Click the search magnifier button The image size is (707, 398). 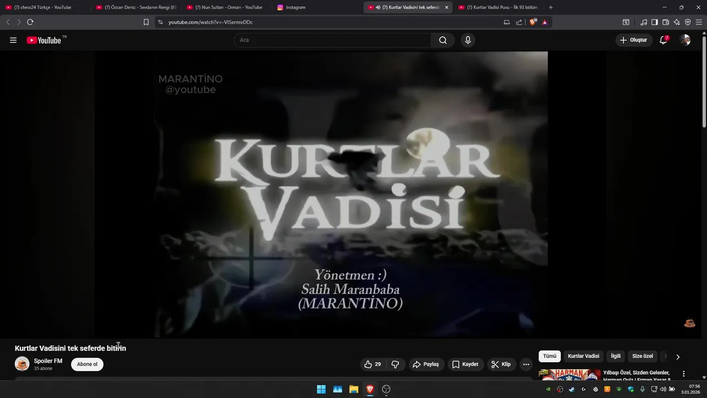click(x=443, y=40)
